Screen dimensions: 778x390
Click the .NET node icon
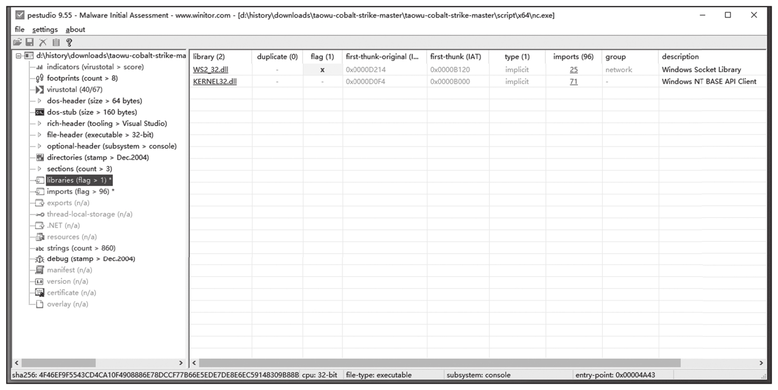coord(40,225)
